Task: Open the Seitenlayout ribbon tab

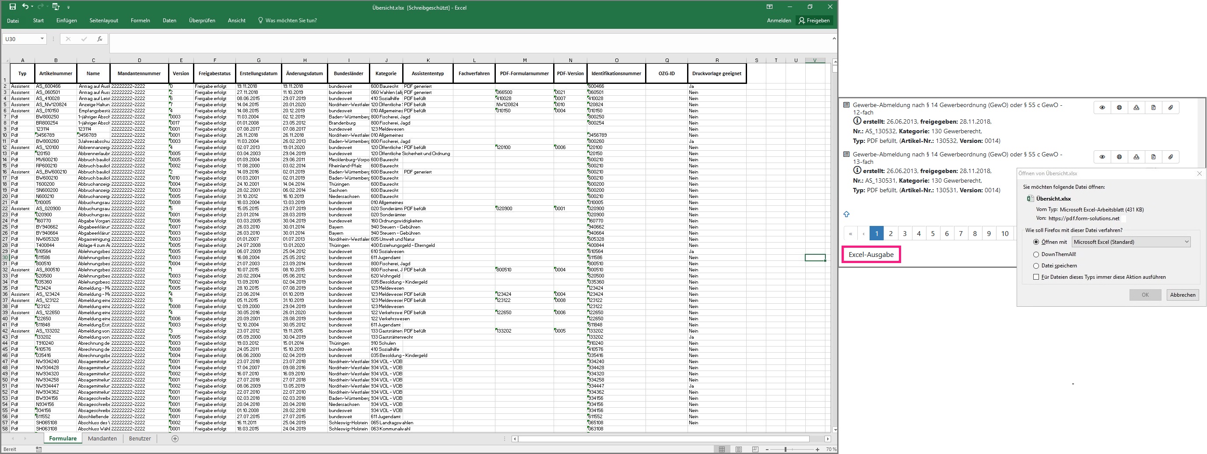Action: pos(104,21)
